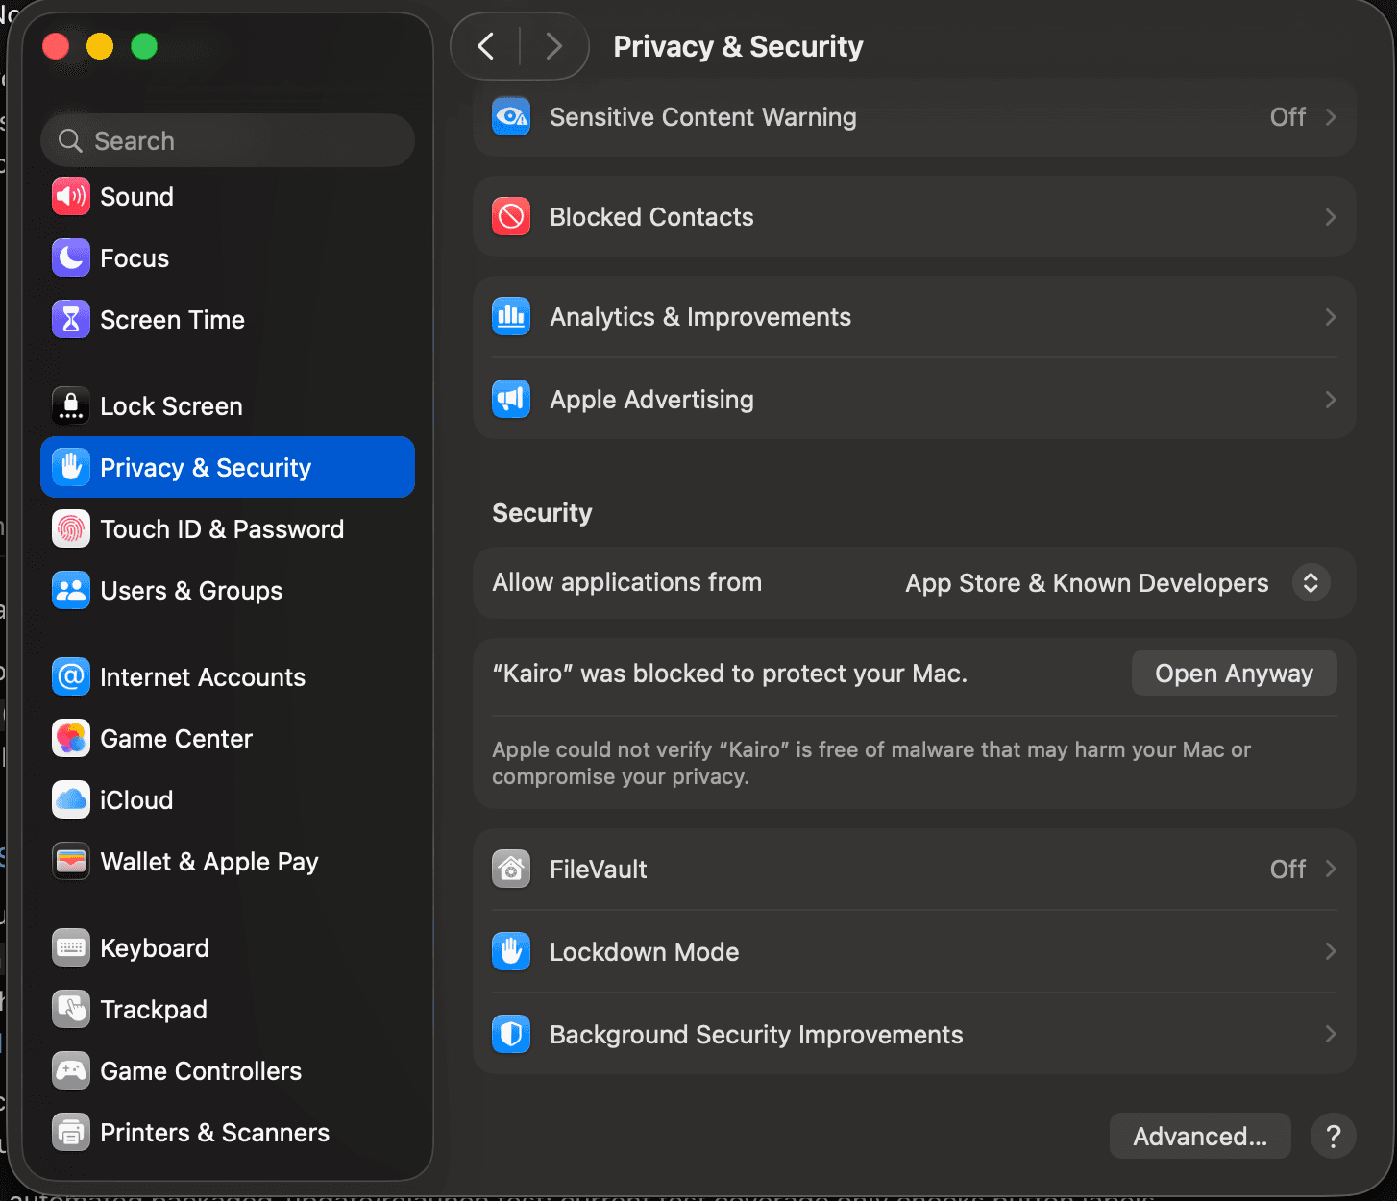Viewport: 1397px width, 1201px height.
Task: Click the FileVault house lock icon
Action: pos(511,870)
